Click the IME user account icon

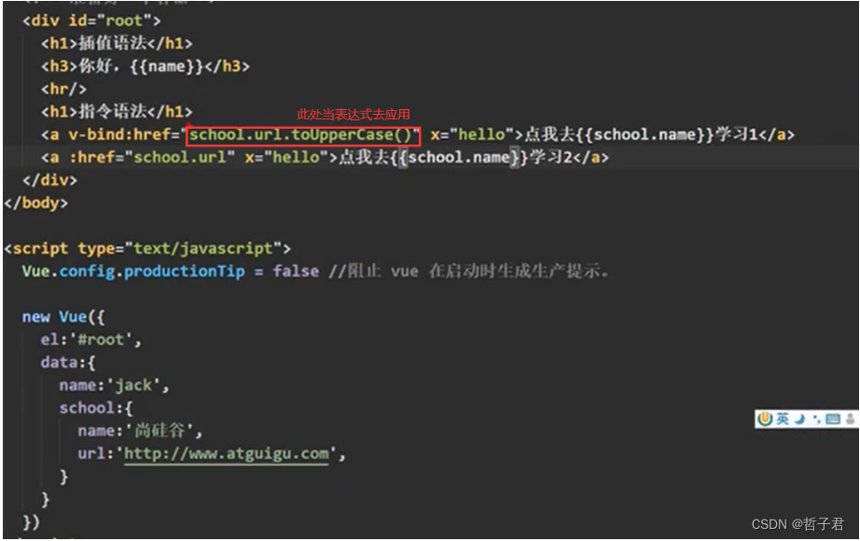(x=850, y=419)
